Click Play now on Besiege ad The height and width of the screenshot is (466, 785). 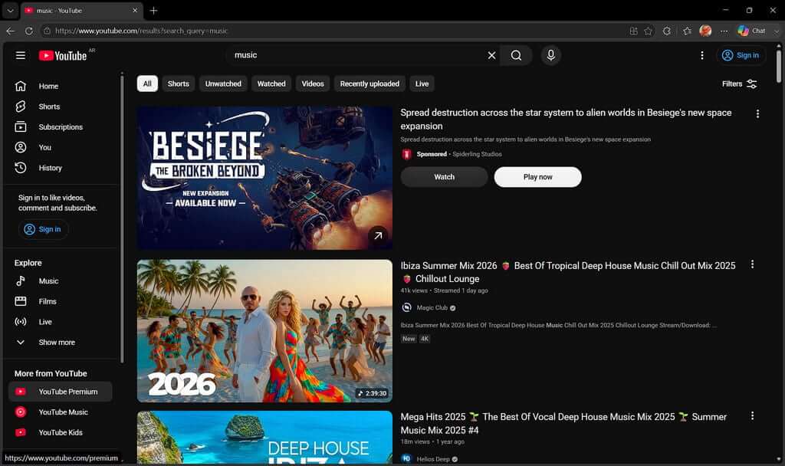click(537, 177)
